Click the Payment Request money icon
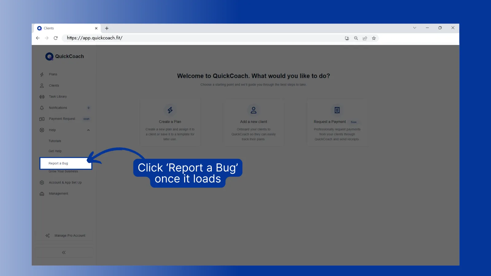This screenshot has height=276, width=491. [x=42, y=119]
